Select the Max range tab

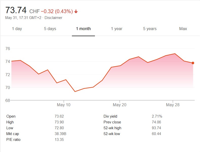click(183, 29)
